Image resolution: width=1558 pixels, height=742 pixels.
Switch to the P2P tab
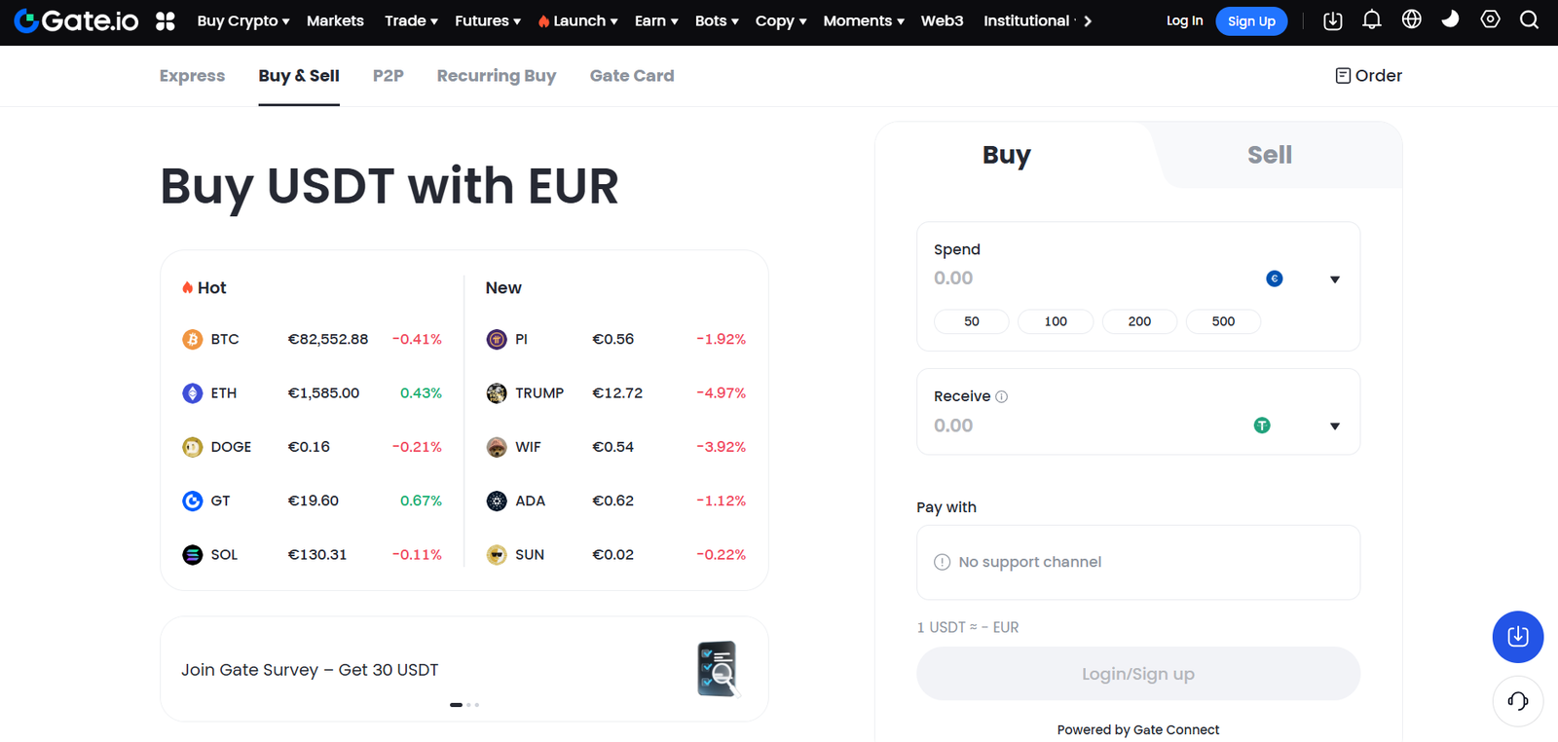tap(388, 75)
